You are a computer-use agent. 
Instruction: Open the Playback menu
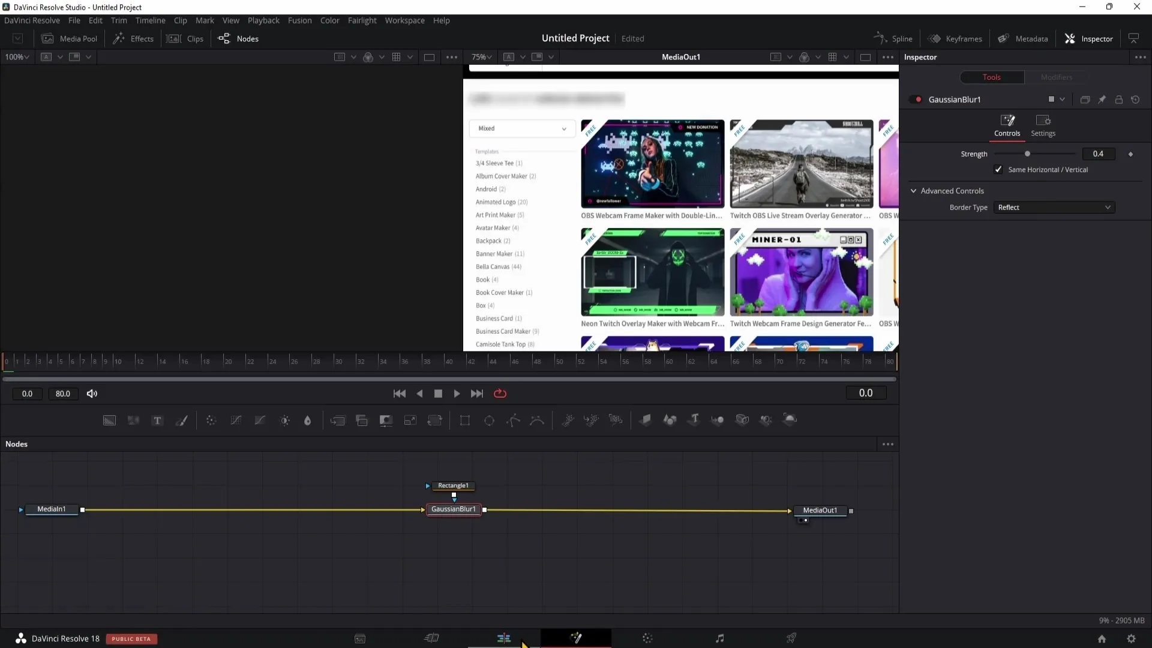pos(263,20)
